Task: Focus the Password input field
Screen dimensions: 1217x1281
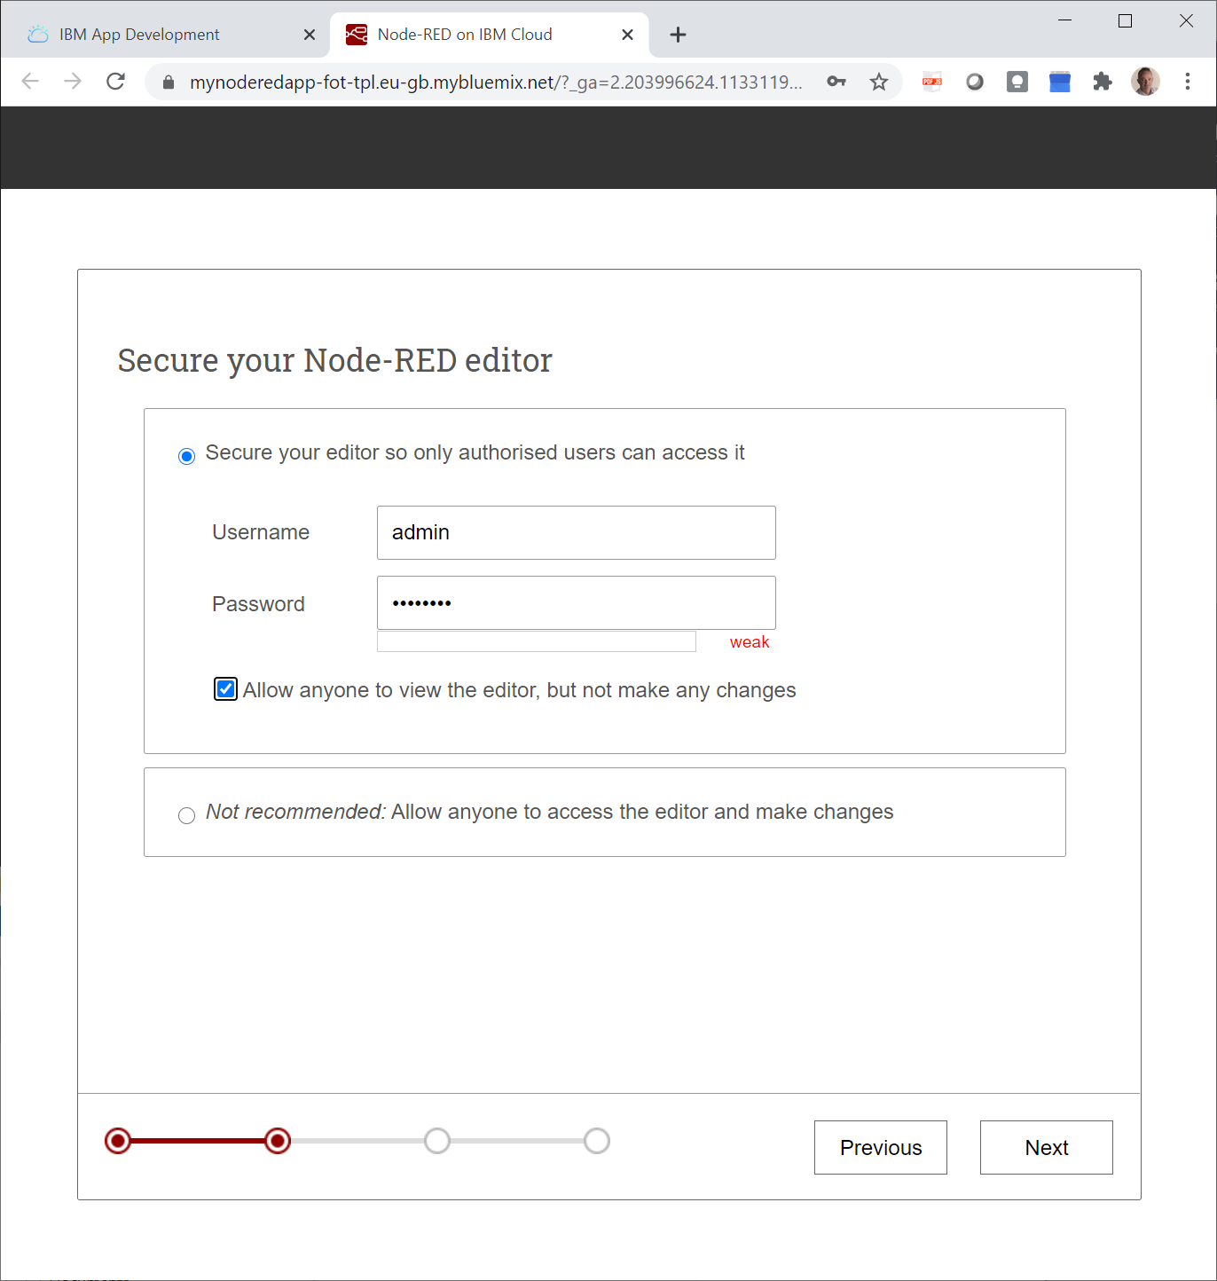Action: pyautogui.click(x=577, y=603)
